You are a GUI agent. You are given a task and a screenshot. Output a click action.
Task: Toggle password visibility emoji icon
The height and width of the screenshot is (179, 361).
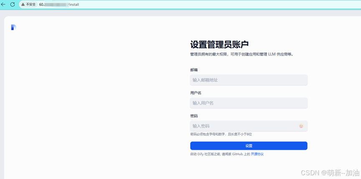coord(301,126)
